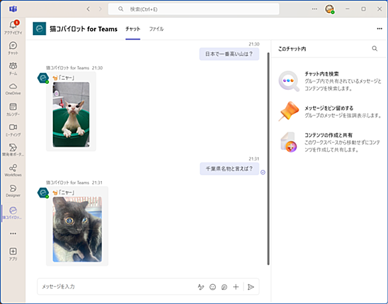Viewport: 388px width, 304px height.
Task: Open the Calendar sidebar icon
Action: (13, 110)
